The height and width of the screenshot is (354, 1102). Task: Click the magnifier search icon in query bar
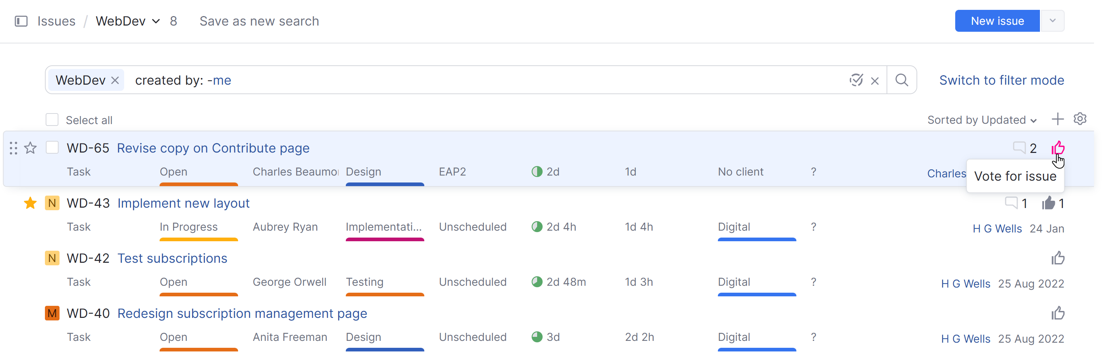[902, 80]
